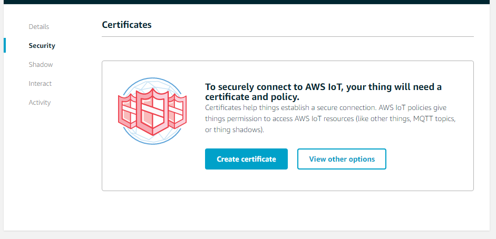Open the Activity tab
Image resolution: width=496 pixels, height=239 pixels.
point(40,102)
